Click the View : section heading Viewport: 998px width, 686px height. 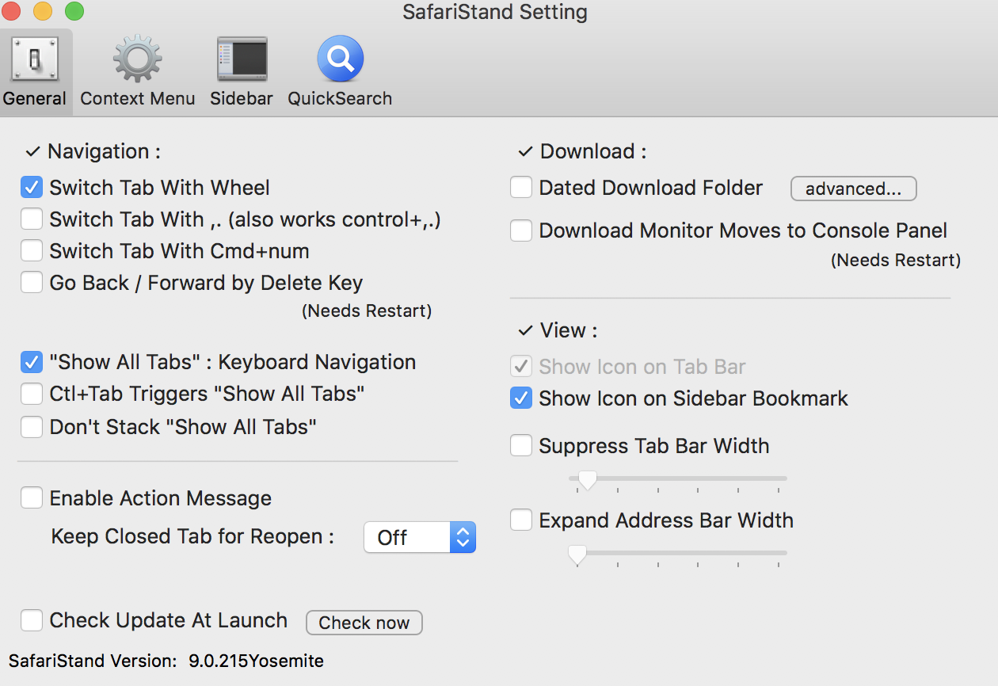click(x=569, y=330)
